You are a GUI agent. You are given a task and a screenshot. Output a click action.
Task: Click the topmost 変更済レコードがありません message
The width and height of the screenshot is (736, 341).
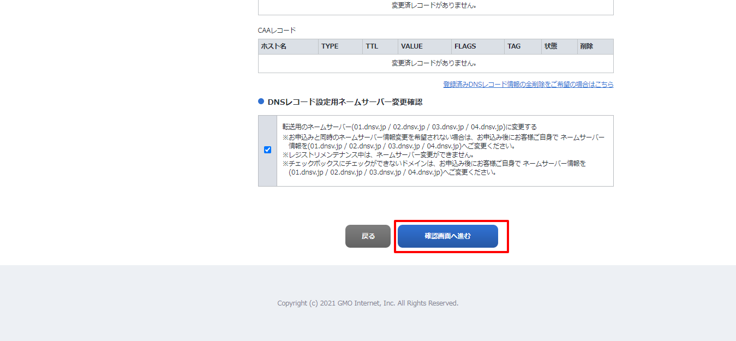tap(435, 5)
